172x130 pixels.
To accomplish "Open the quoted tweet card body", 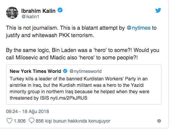I will click(x=84, y=84).
